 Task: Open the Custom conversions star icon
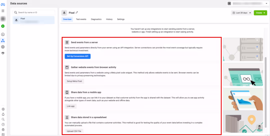(3, 47)
